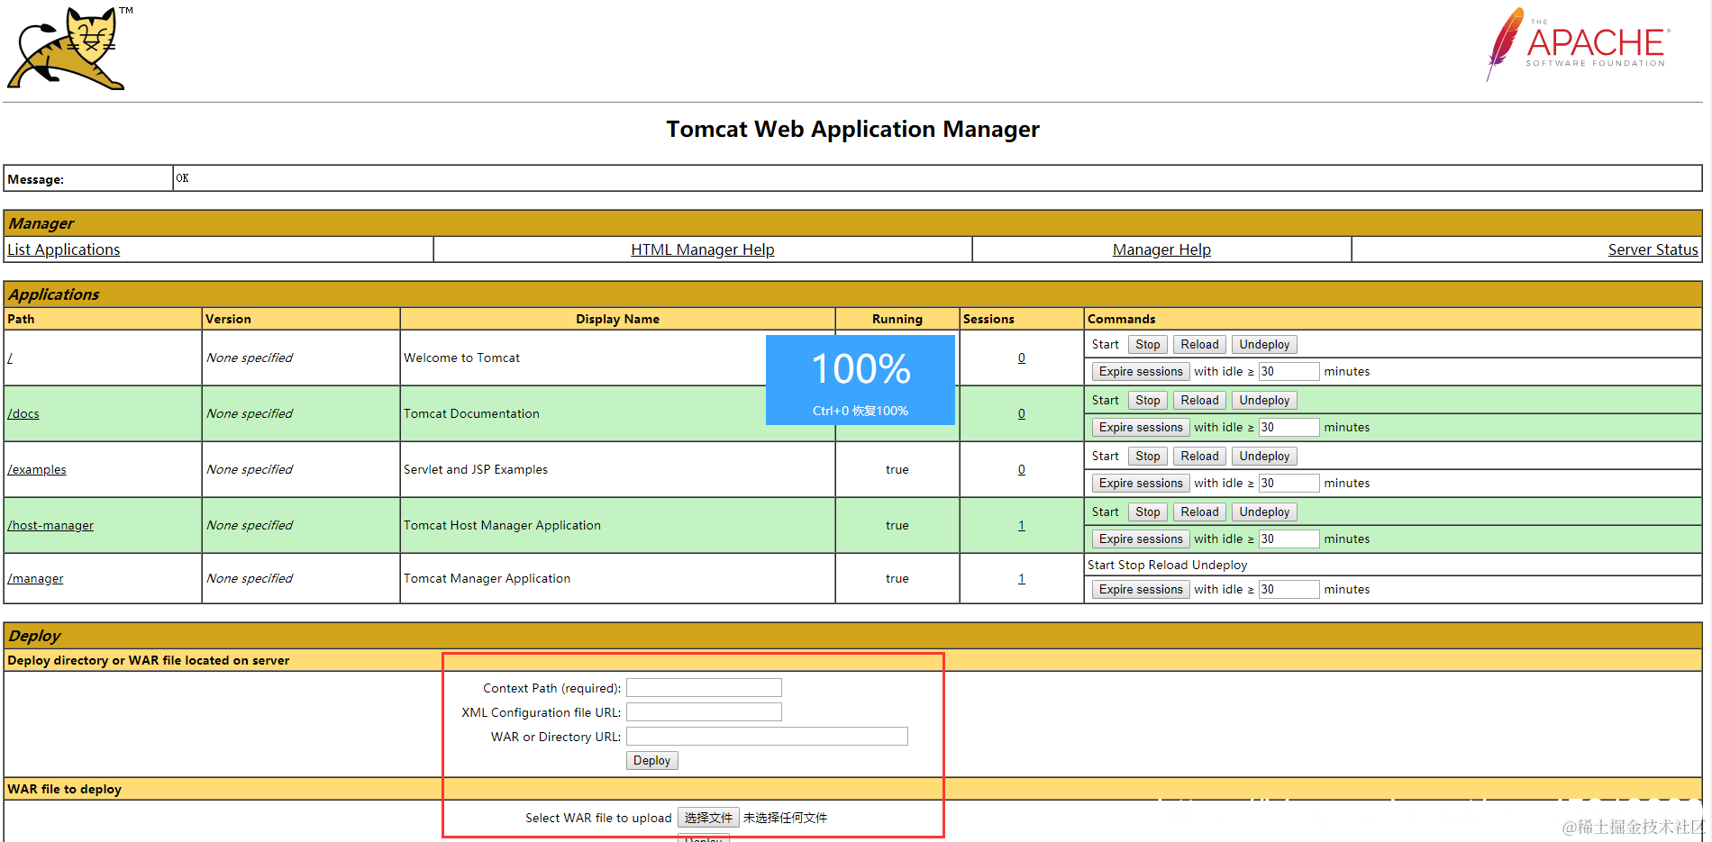The height and width of the screenshot is (842, 1712).
Task: Click the Apache Software Foundation feather logo
Action: pos(1577,44)
